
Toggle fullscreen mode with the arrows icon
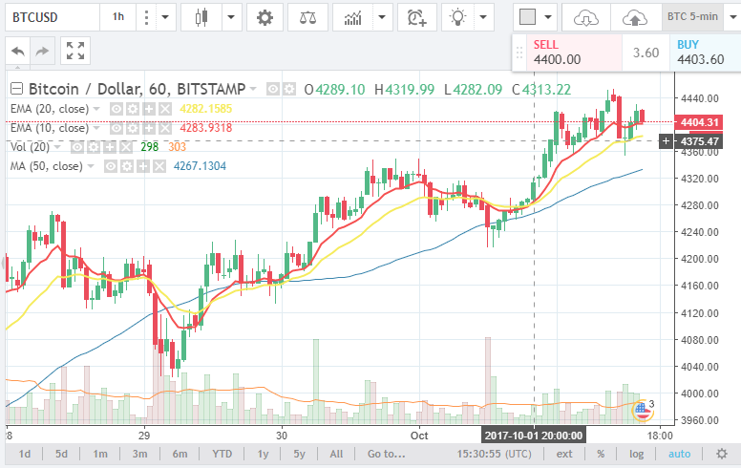[x=75, y=51]
